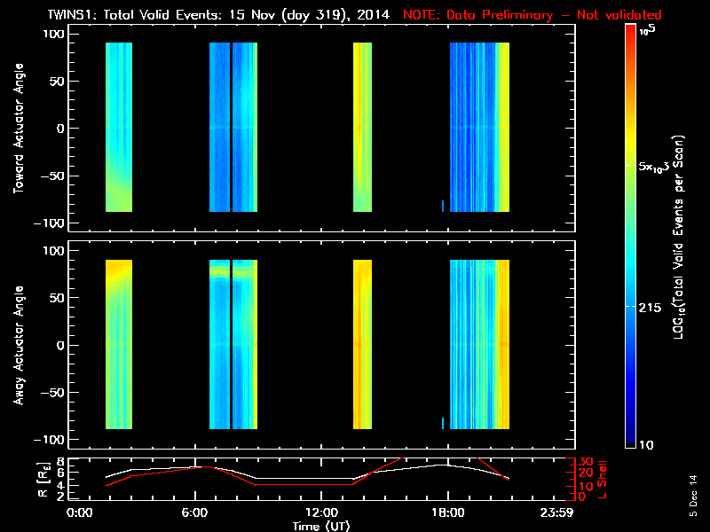The width and height of the screenshot is (710, 532).
Task: Click the yellow data strip in the Away panel
Action: (362, 344)
